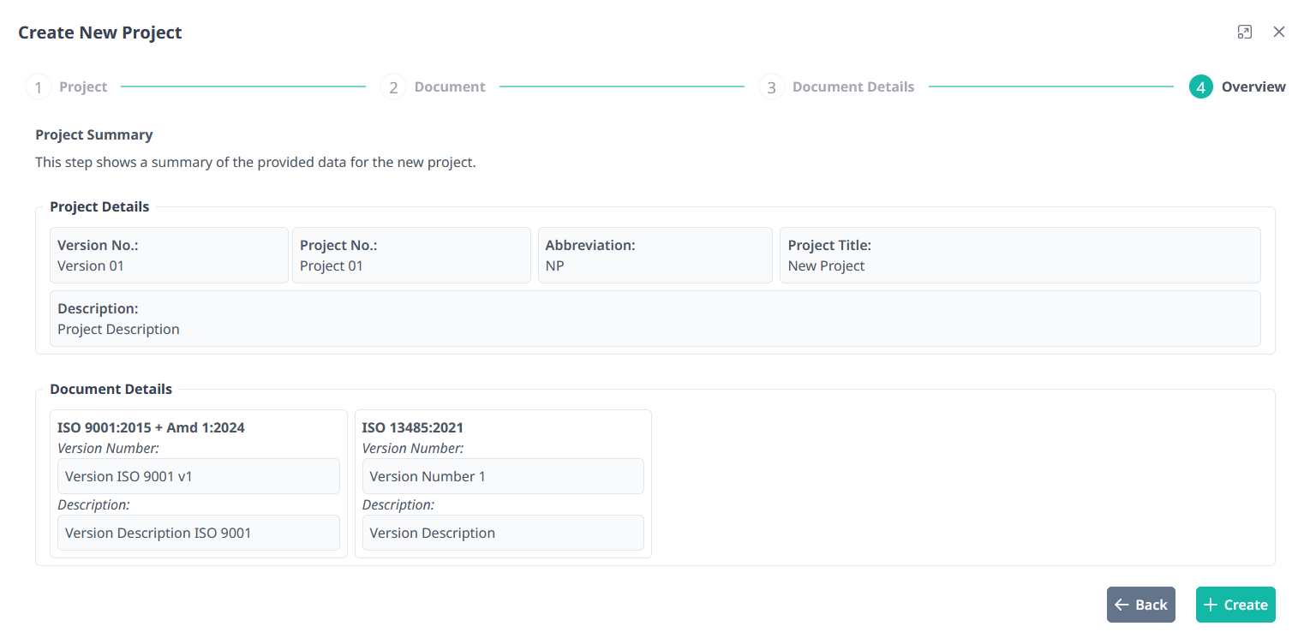Click the ISO 13485:2021 Version Number field
Screen dimensions: 1310x638
tap(503, 476)
